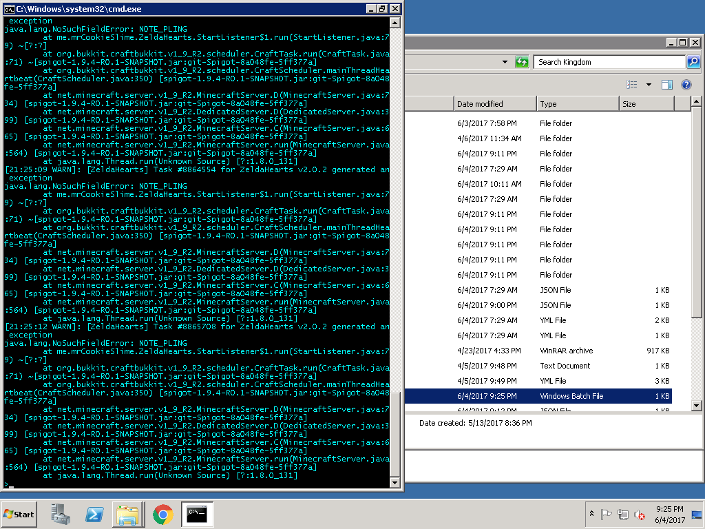Viewport: 705px width, 529px height.
Task: Click the search magnifier icon
Action: pyautogui.click(x=693, y=62)
